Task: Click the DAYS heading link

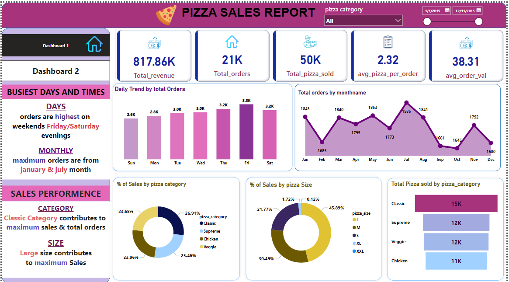Action: (55, 107)
